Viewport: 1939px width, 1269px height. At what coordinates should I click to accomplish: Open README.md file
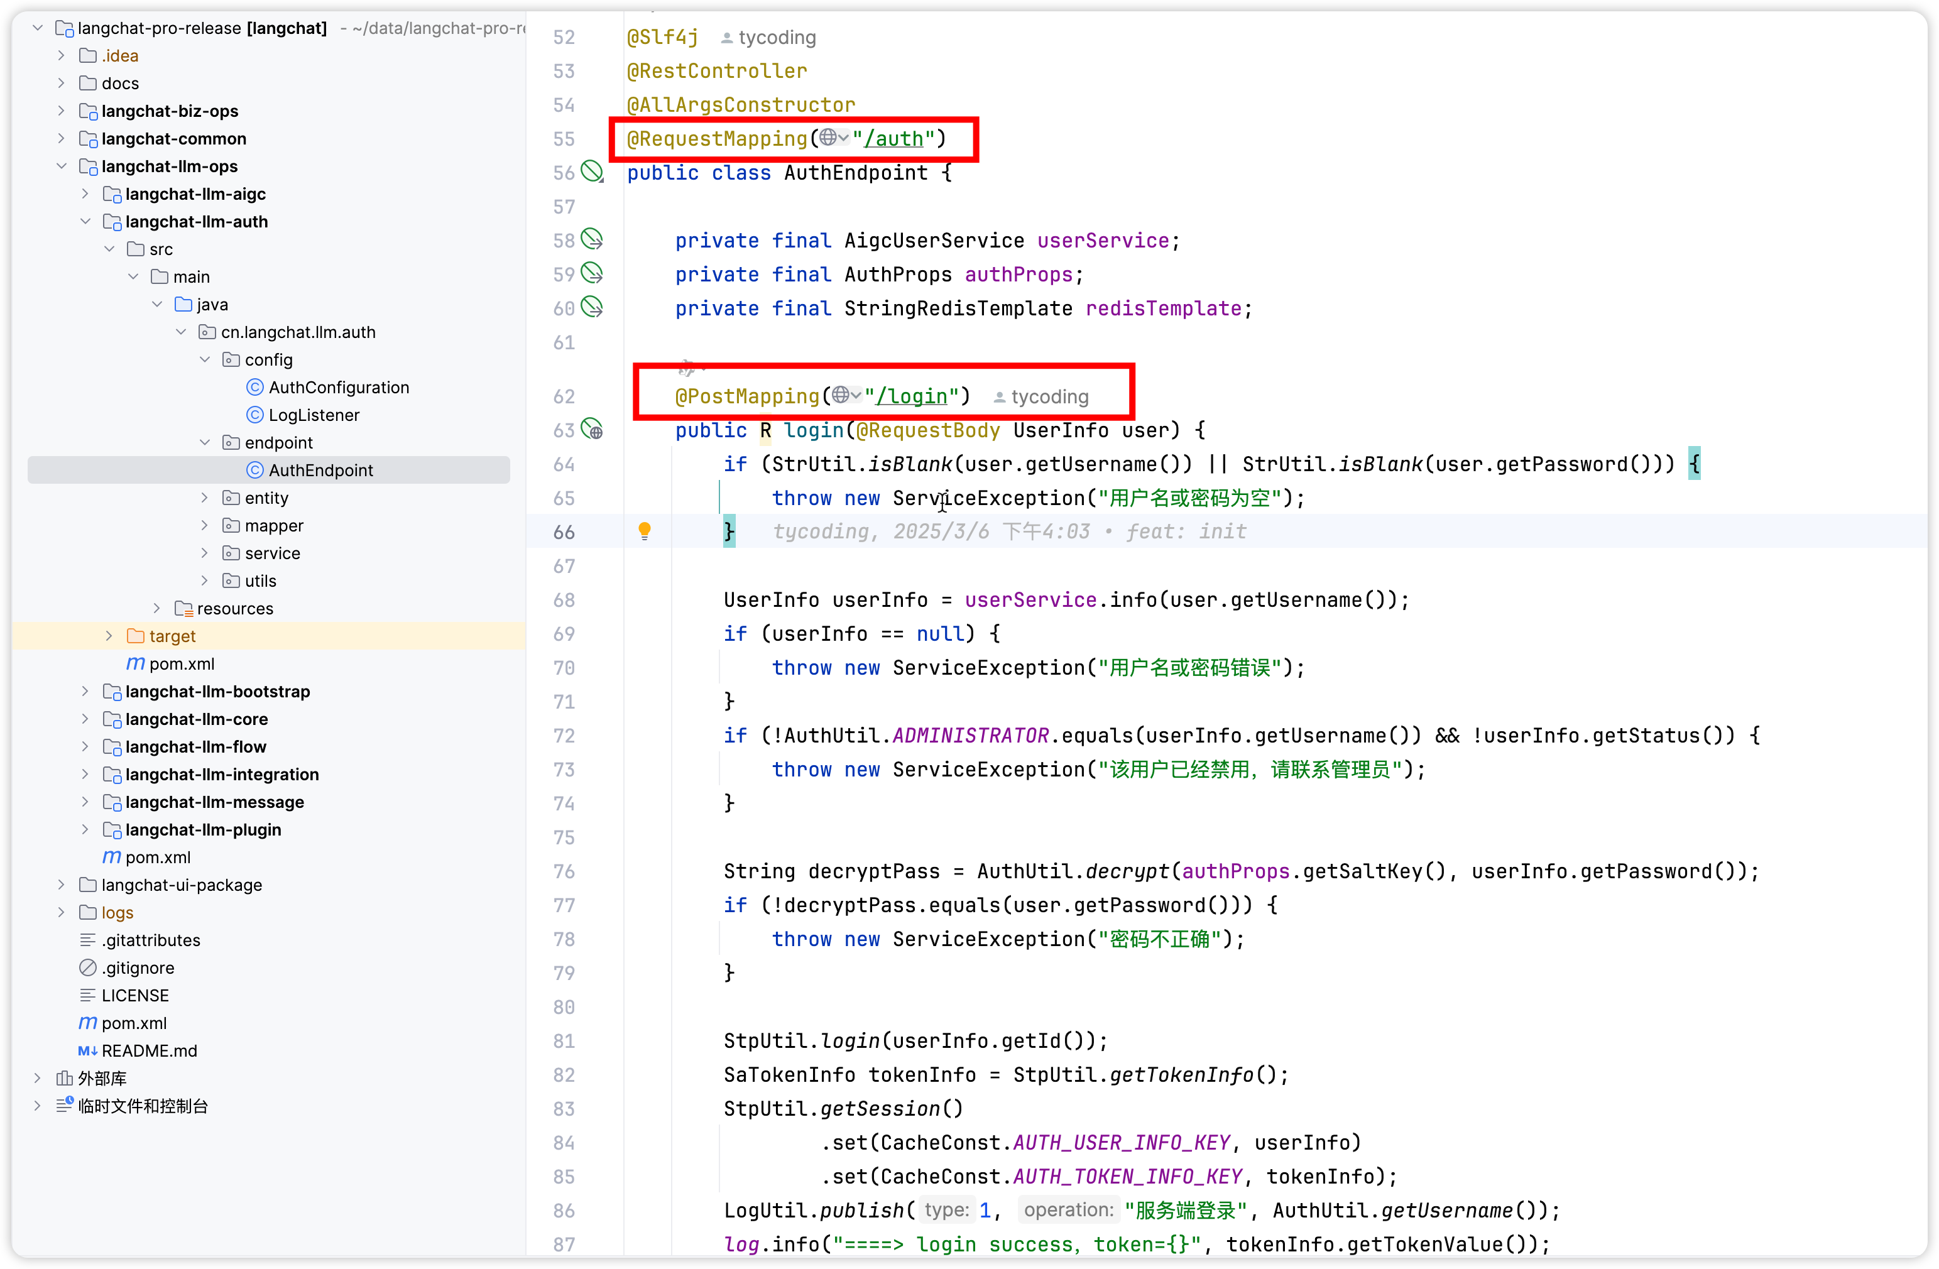tap(149, 1050)
